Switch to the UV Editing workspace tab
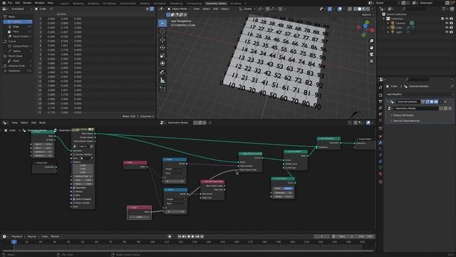The image size is (456, 257). pos(109,4)
